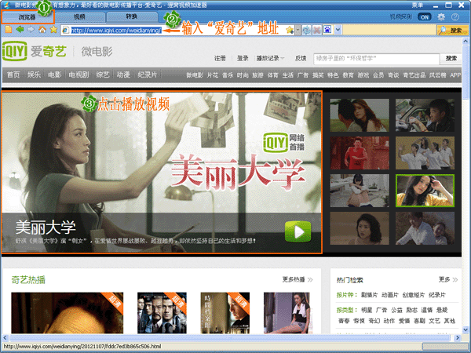471x353 pixels.
Task: Expand the search engine dropdown arrow
Action: [x=338, y=30]
